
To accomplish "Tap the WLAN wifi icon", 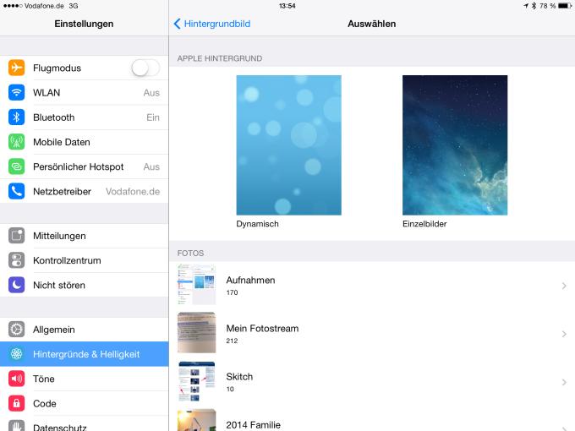I will coord(17,92).
